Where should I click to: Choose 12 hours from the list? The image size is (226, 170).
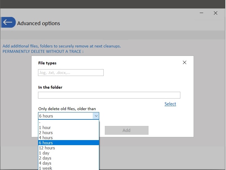coord(68,148)
